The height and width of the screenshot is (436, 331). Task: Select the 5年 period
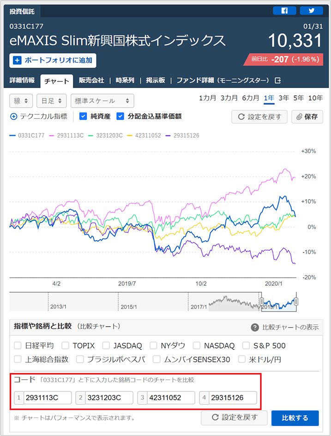(298, 98)
